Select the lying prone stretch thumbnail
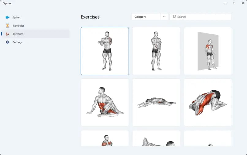 (x=156, y=103)
